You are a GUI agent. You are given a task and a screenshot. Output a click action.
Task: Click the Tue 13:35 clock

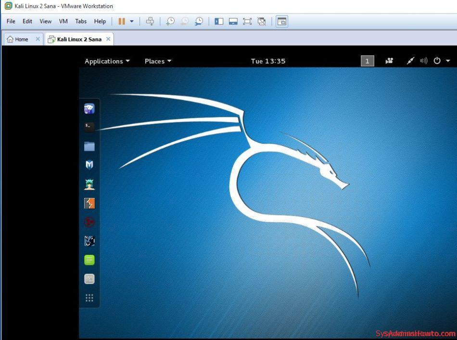click(x=268, y=61)
